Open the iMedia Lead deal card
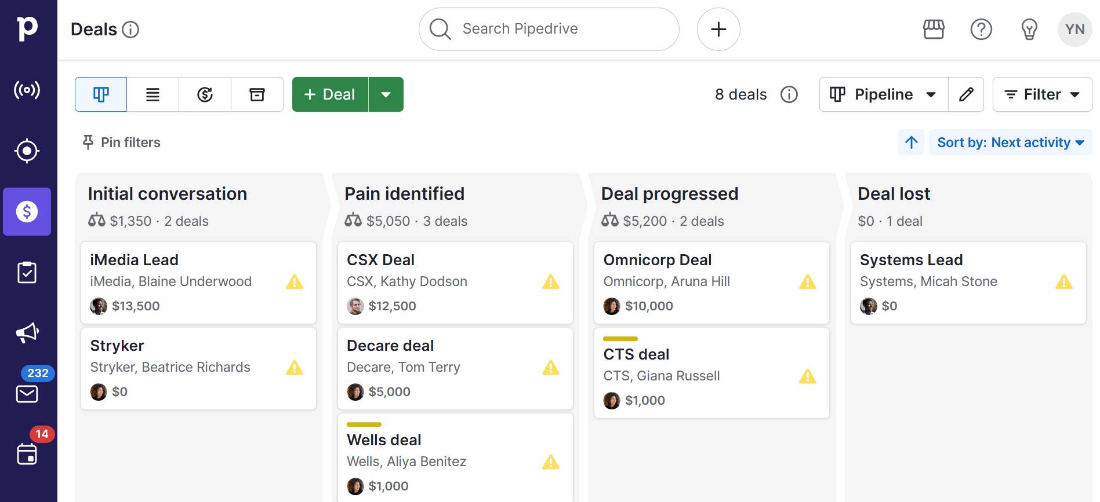1100x502 pixels. pos(198,283)
